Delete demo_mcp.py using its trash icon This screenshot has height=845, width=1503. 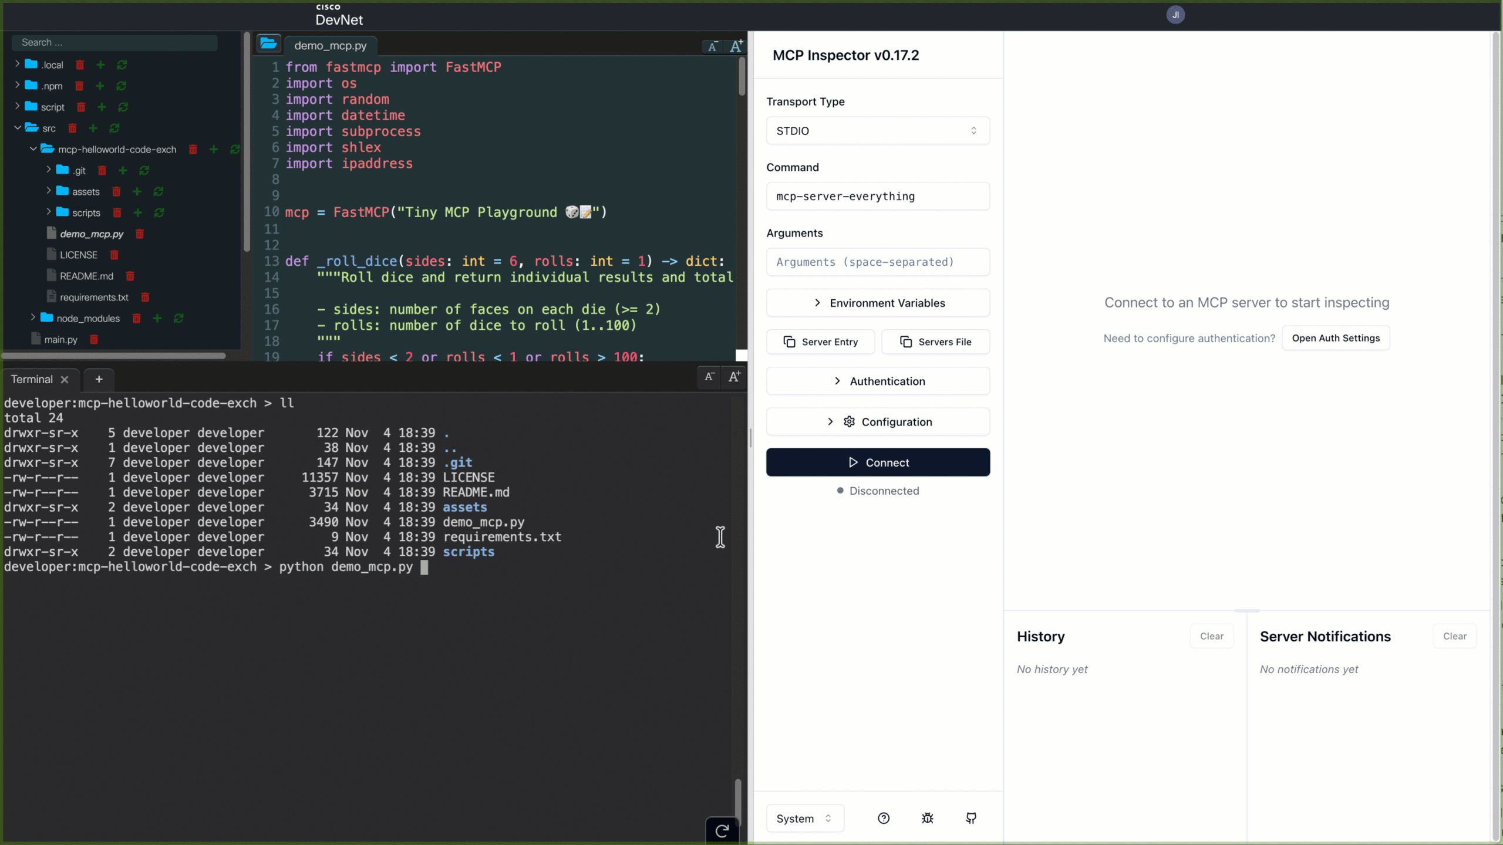tap(140, 233)
